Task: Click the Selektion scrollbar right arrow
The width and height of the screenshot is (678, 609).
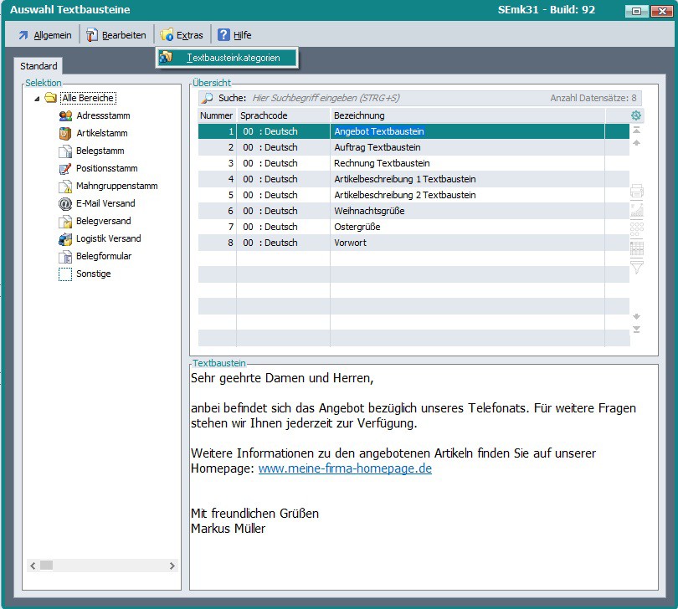Action: (172, 565)
